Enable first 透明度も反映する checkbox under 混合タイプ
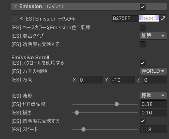Screen dimensions: 169x139 pos(143,44)
